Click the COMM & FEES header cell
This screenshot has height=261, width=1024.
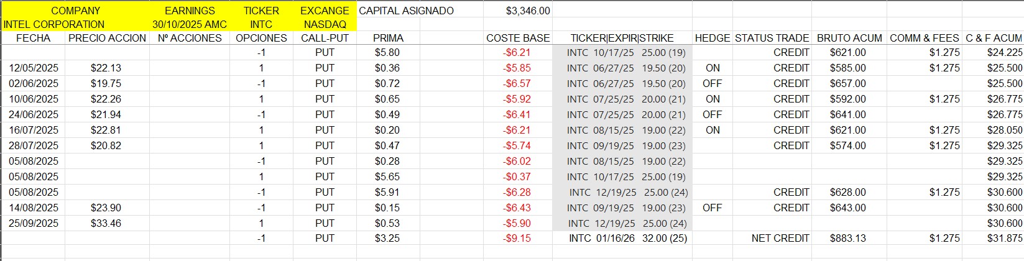[x=925, y=38]
